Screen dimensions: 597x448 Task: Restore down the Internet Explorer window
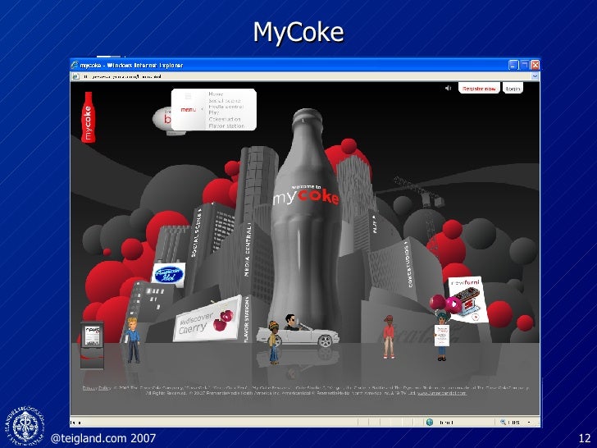point(524,65)
